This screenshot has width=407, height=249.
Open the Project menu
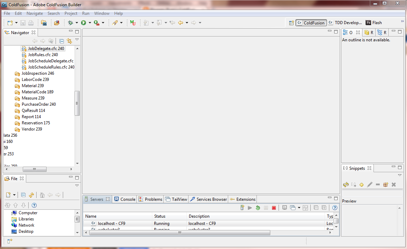[x=71, y=13]
